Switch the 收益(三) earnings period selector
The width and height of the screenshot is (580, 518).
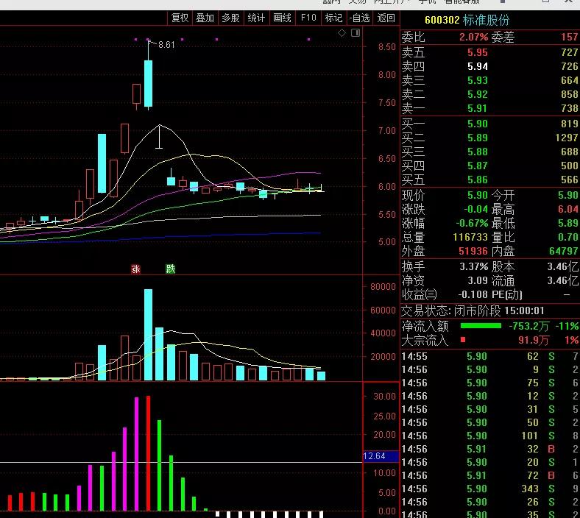(419, 294)
